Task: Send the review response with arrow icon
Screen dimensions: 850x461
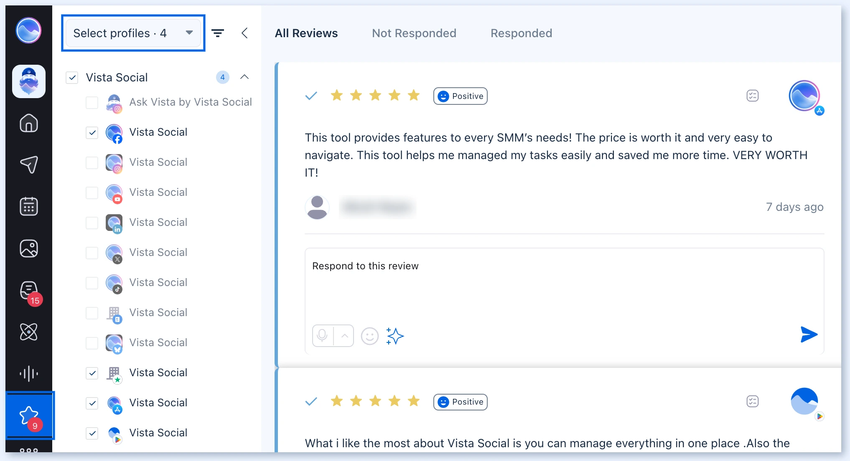Action: point(809,334)
